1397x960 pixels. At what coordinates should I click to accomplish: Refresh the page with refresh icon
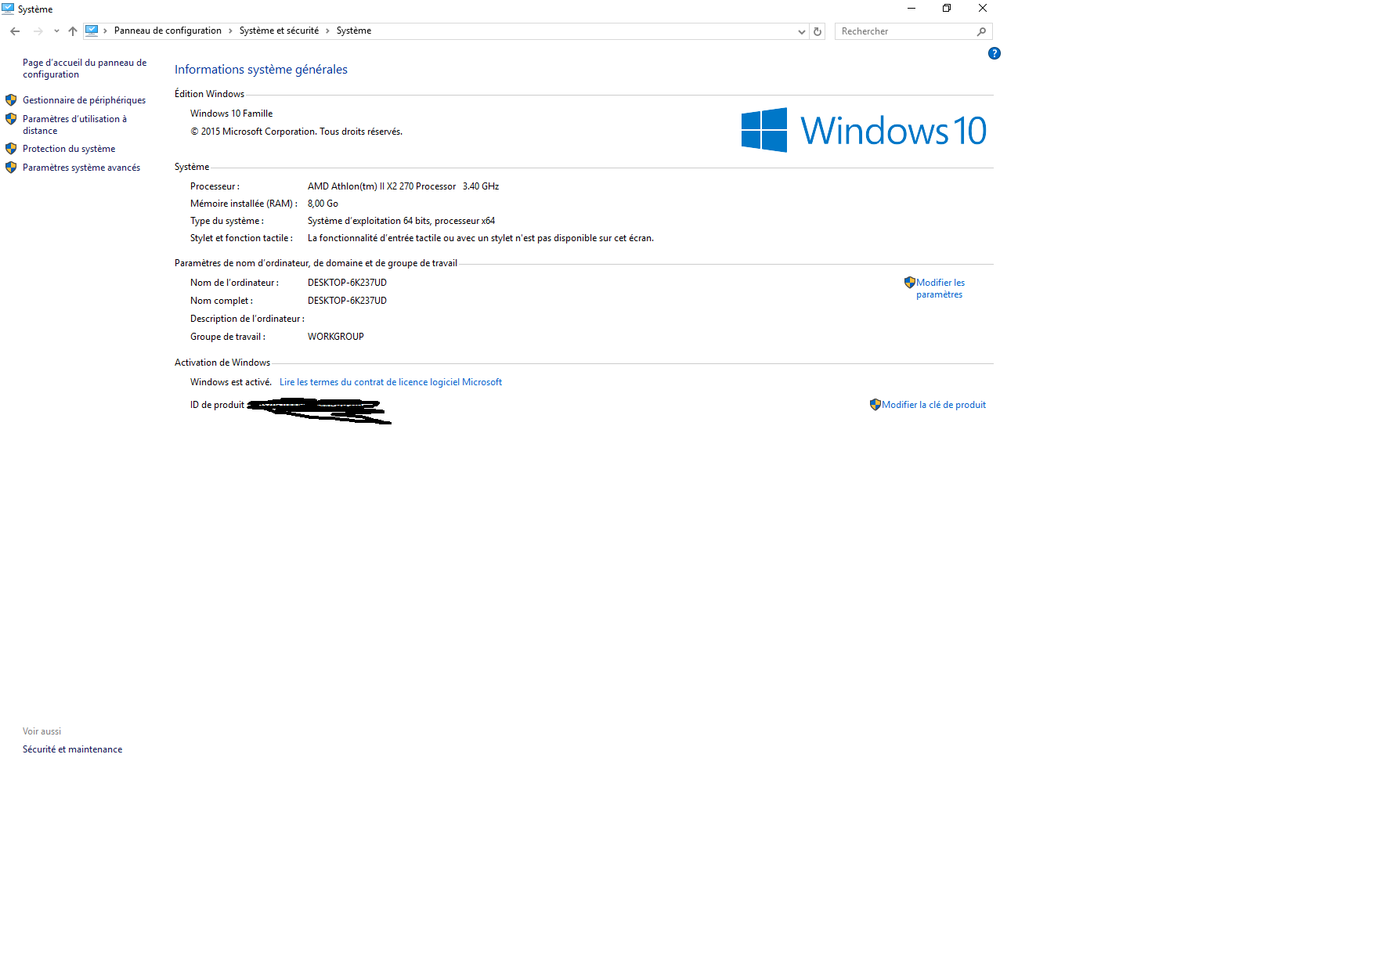tap(818, 31)
